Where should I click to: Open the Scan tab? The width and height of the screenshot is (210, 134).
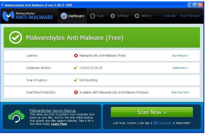97,16
